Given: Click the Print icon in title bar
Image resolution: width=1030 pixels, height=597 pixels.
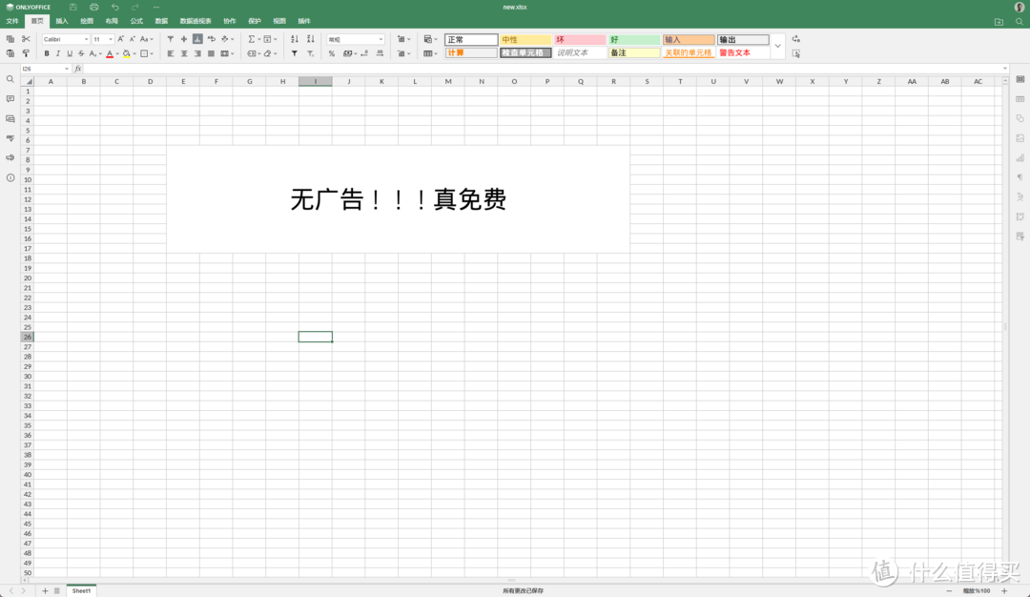Looking at the screenshot, I should coord(93,7).
